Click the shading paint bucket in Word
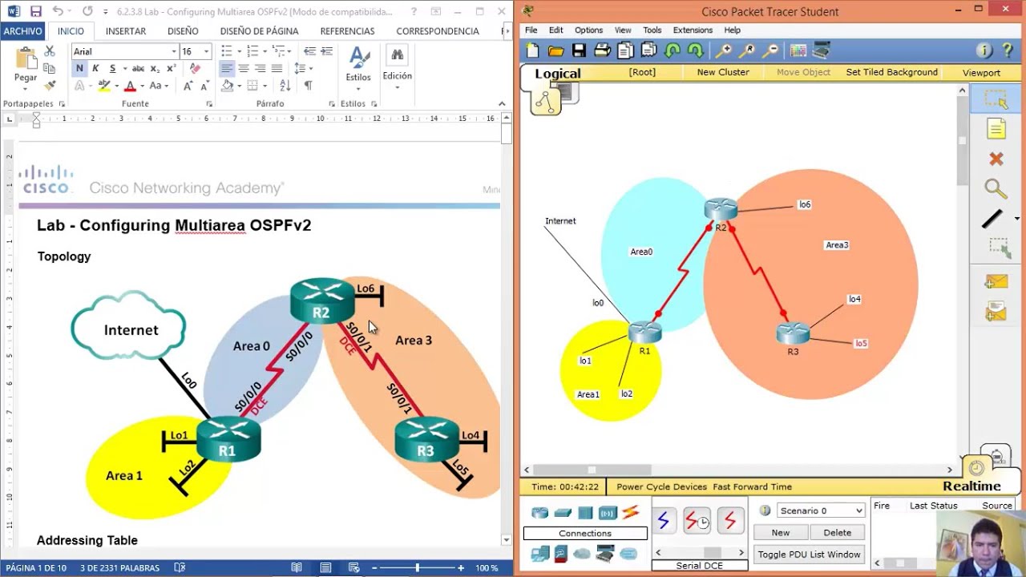The width and height of the screenshot is (1026, 577). (227, 86)
